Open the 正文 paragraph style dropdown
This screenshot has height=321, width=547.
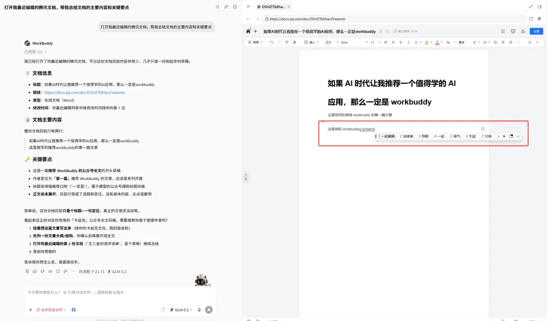[x=331, y=42]
